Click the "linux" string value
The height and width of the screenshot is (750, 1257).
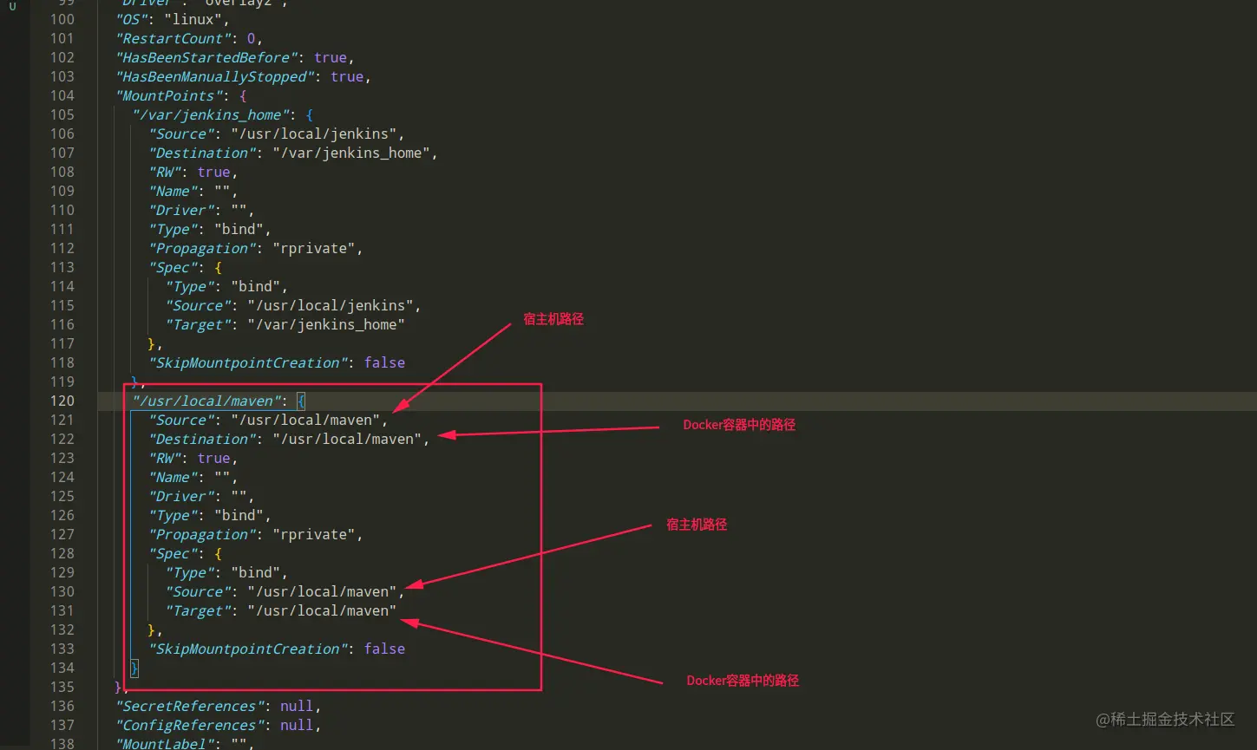coord(193,19)
